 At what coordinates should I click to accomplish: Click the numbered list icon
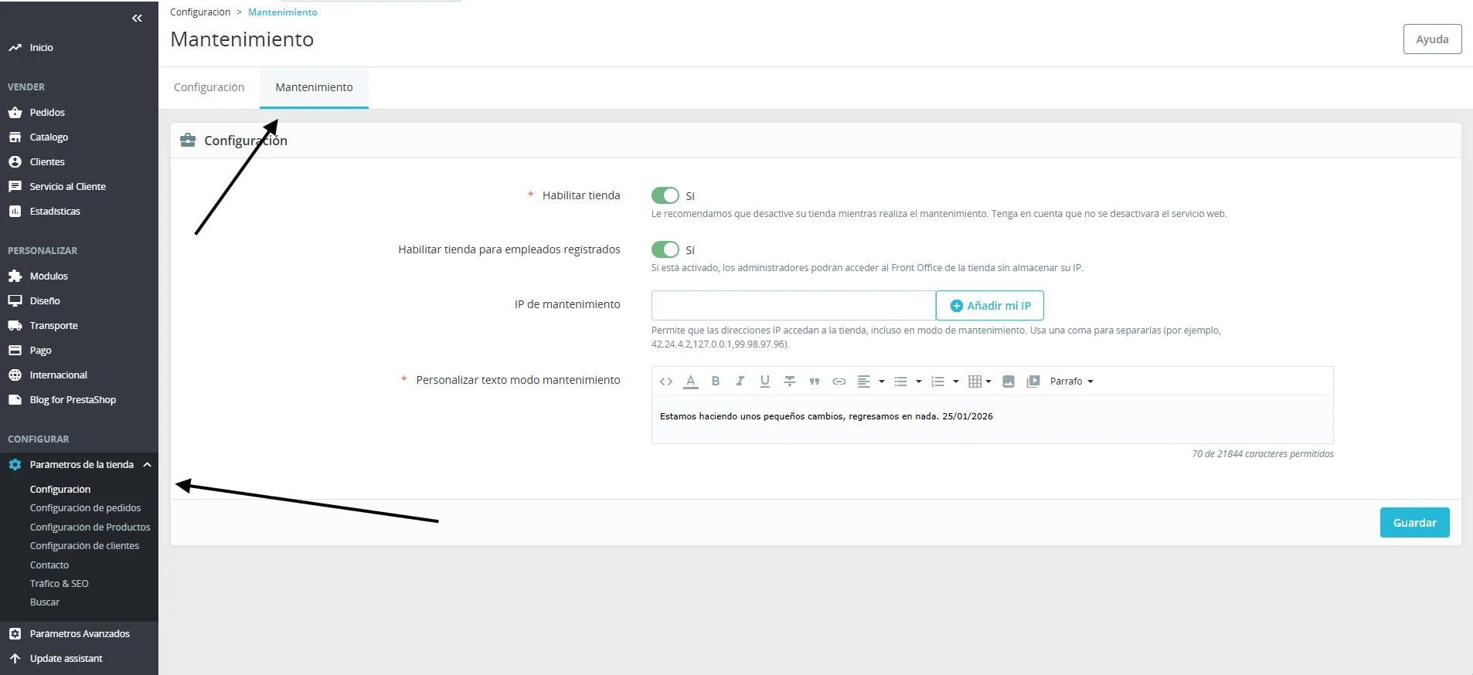click(x=938, y=382)
